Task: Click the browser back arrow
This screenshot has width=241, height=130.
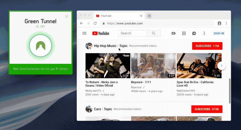Action: (82, 23)
